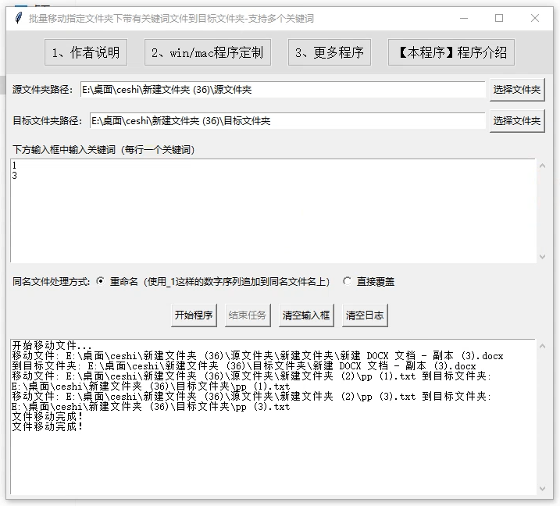Maximize the window
This screenshot has height=506, width=560.
click(499, 18)
